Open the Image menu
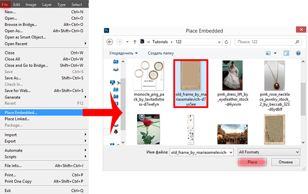 coord(31,4)
